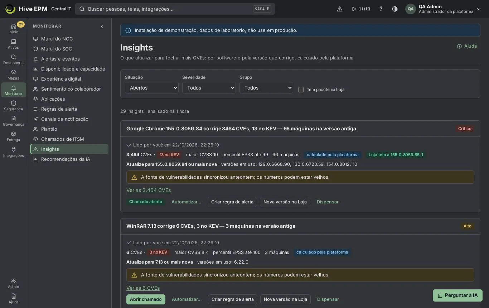Expand the QA Admin account menu
The image size is (489, 308).
443,9
